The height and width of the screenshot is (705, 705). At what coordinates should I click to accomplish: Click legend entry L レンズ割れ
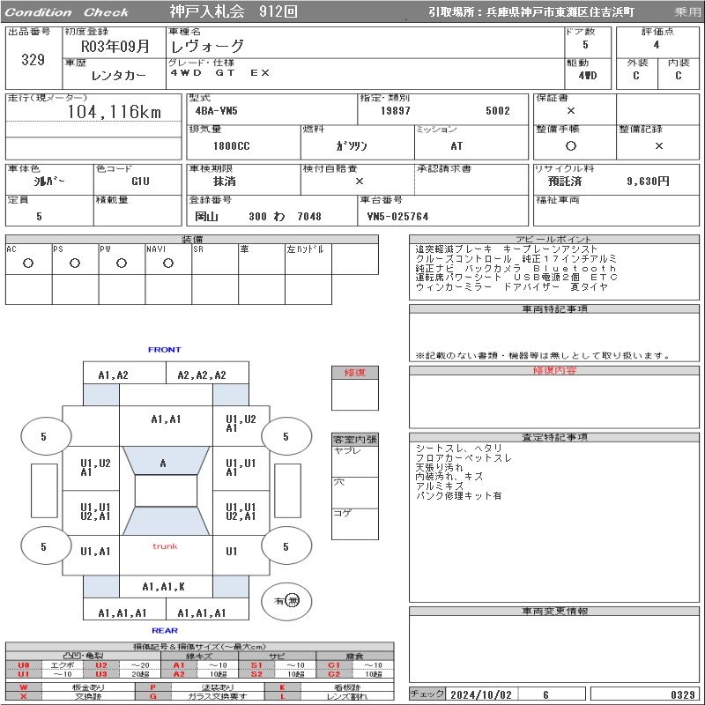330,696
